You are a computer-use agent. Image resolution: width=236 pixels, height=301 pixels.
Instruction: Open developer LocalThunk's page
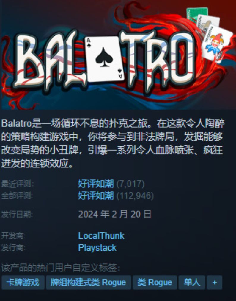point(101,236)
